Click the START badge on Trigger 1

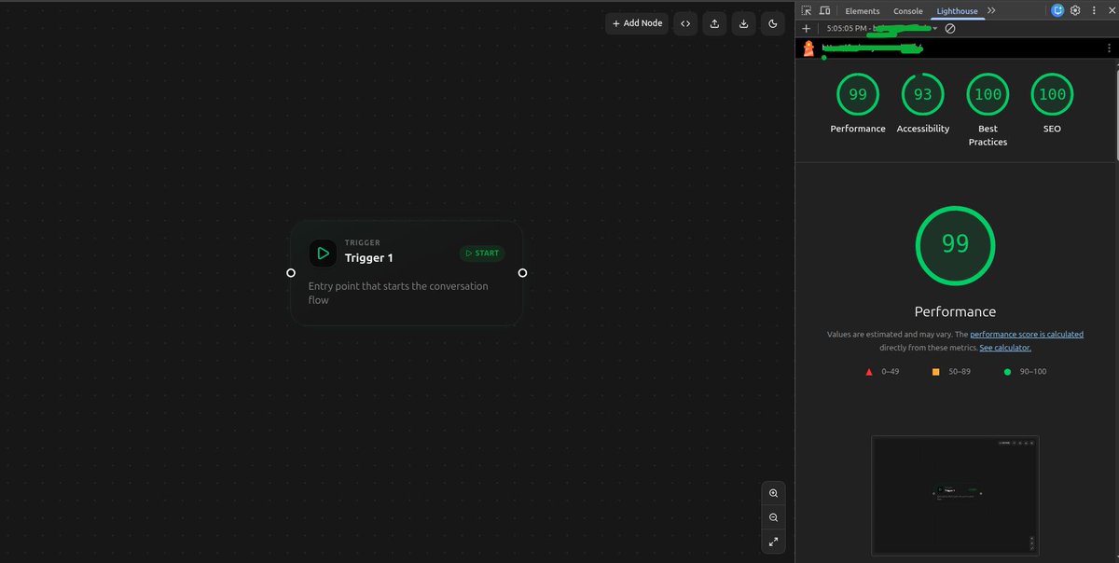point(482,253)
